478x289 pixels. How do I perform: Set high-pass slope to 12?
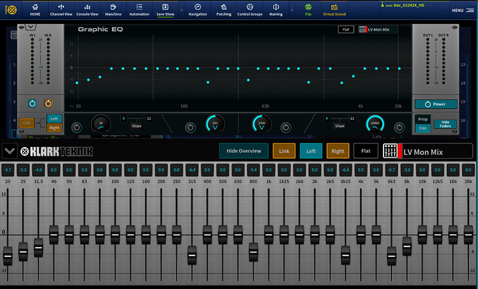[x=149, y=118]
